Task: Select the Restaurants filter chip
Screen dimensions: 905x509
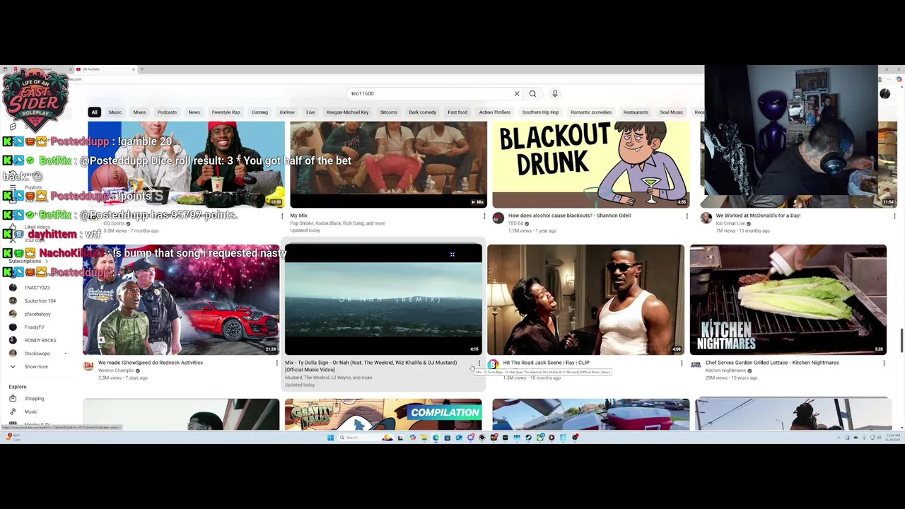Action: [x=636, y=112]
